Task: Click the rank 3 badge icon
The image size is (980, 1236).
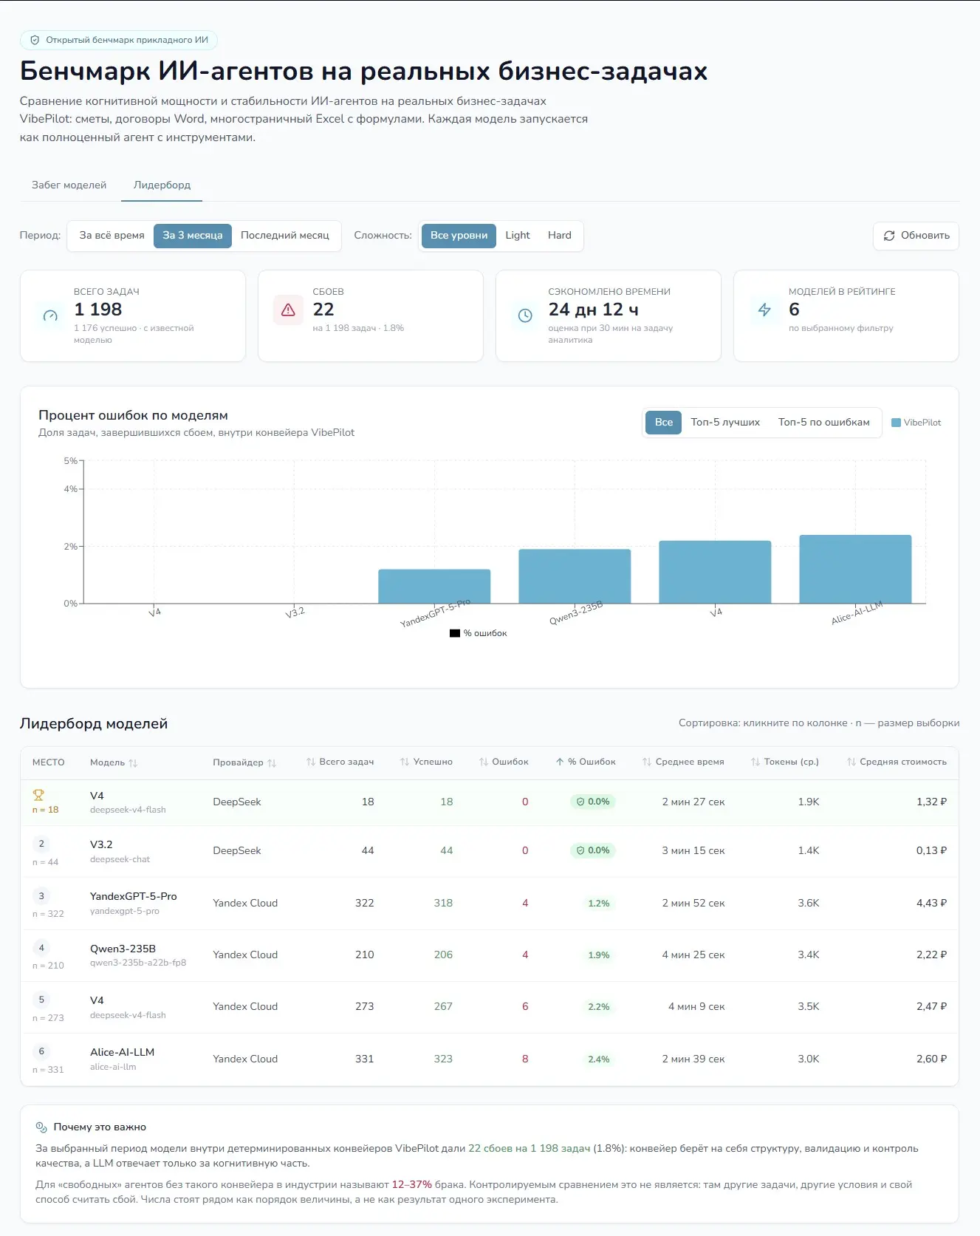Action: (41, 896)
